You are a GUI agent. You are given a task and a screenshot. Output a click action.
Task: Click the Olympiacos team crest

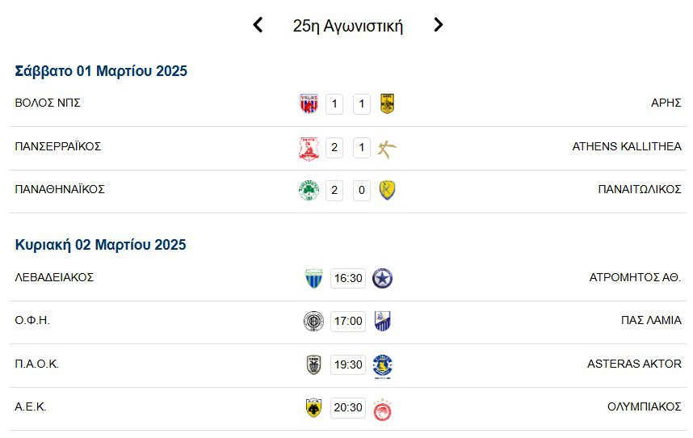click(x=382, y=409)
